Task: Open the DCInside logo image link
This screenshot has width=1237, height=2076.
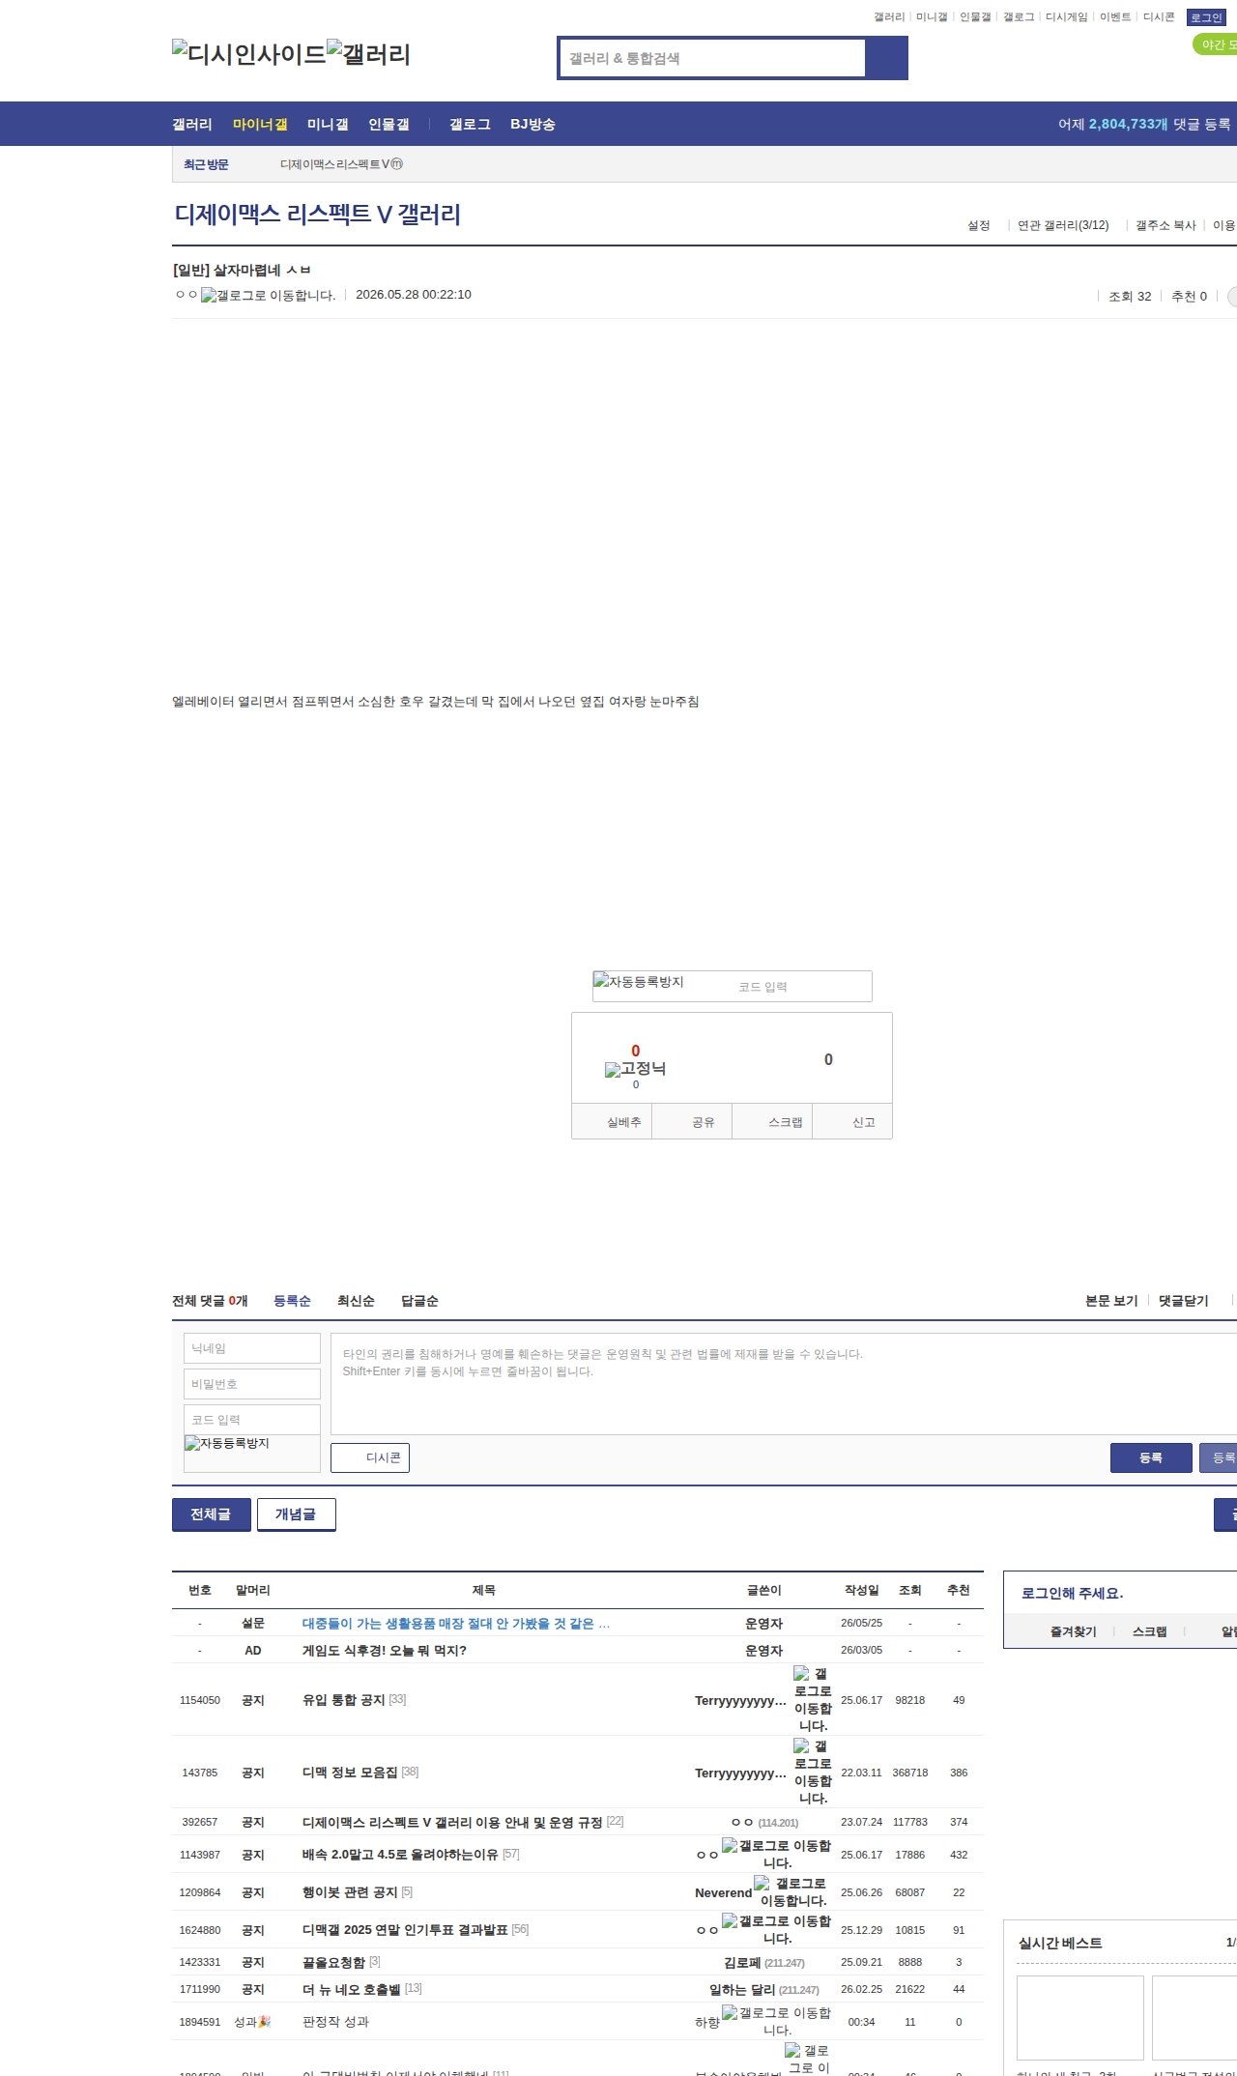Action: [x=249, y=53]
